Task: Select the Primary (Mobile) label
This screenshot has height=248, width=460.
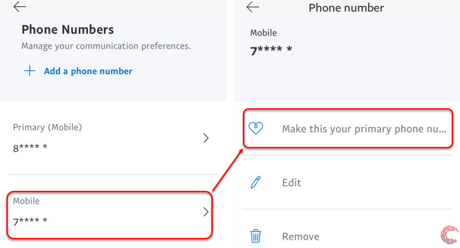Action: click(48, 127)
